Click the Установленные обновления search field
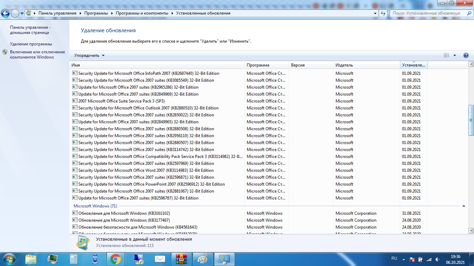This screenshot has width=474, height=266. pyautogui.click(x=428, y=13)
